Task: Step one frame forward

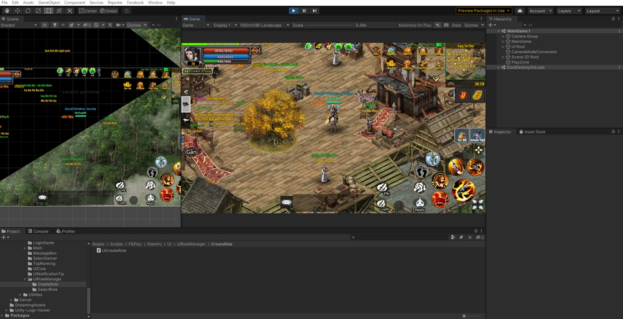Action: [314, 11]
